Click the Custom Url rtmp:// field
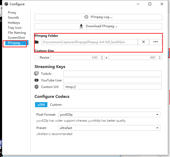170x157 pixels. [112, 87]
